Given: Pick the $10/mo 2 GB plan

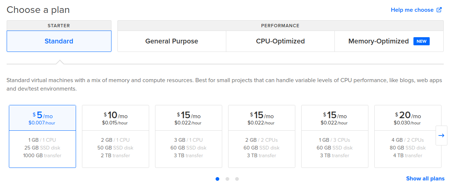Looking at the screenshot, I should pyautogui.click(x=116, y=136).
